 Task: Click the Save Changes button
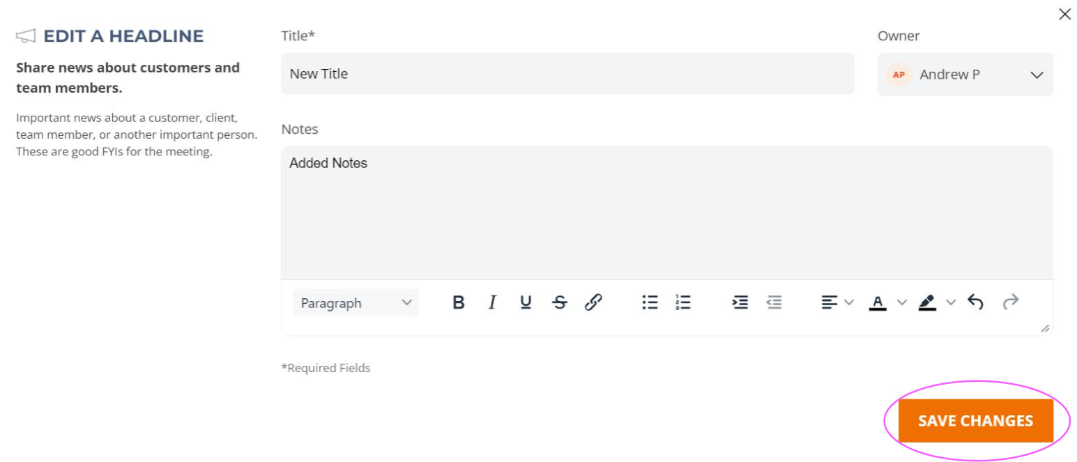coord(975,421)
